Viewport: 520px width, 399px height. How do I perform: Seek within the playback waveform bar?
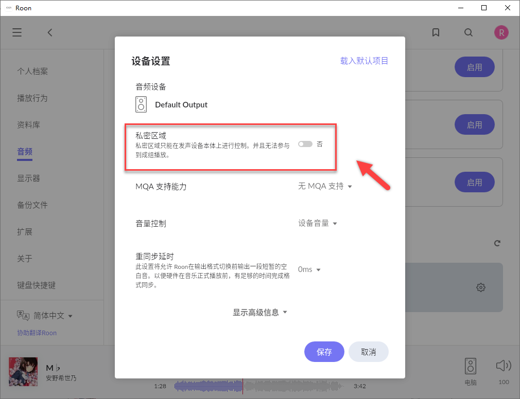click(259, 386)
